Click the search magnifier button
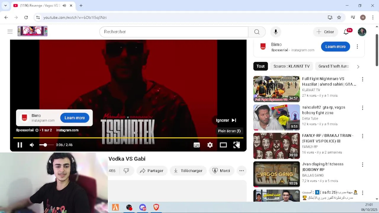This screenshot has height=213, width=379. [257, 32]
